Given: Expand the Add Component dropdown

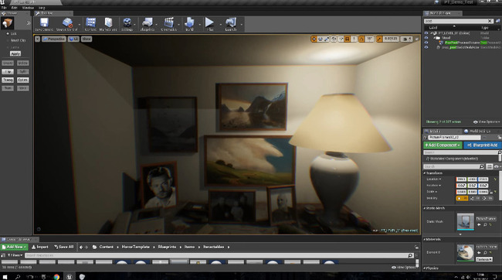Looking at the screenshot, I should pos(443,145).
